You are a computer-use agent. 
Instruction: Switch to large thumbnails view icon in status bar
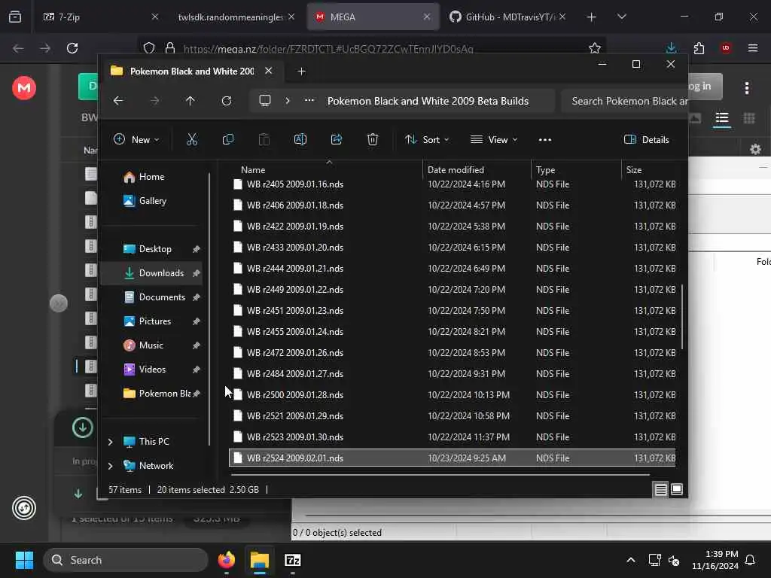tap(677, 489)
